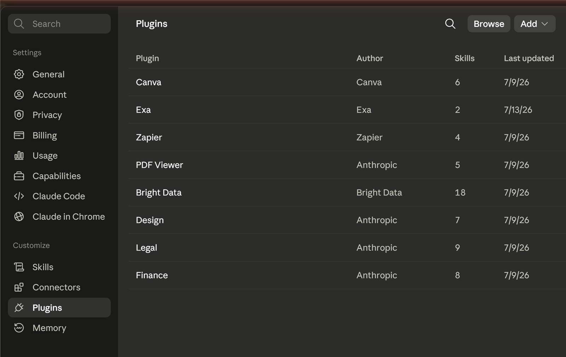This screenshot has width=566, height=357.
Task: Sort by the Author column header
Action: [x=370, y=58]
